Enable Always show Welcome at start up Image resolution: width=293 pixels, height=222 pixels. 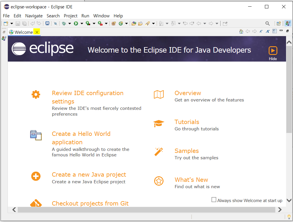(x=214, y=200)
